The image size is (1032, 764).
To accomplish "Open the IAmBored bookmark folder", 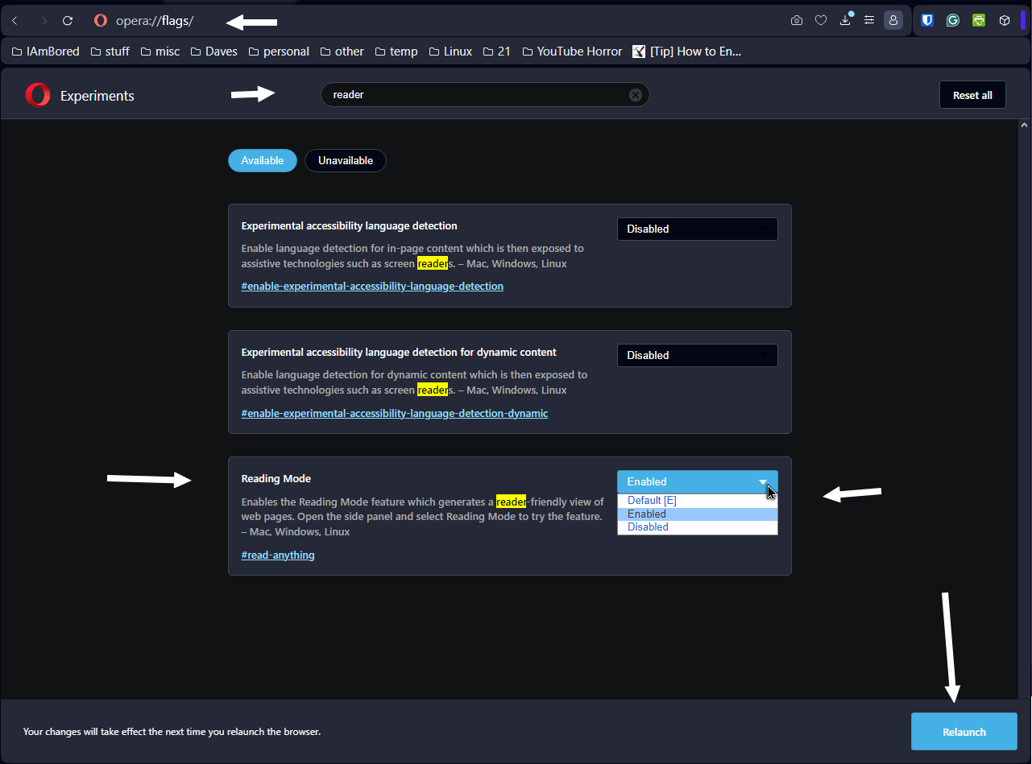I will click(45, 52).
